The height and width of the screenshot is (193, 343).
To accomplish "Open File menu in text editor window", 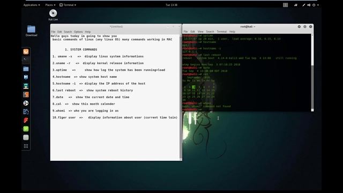I will [53, 32].
